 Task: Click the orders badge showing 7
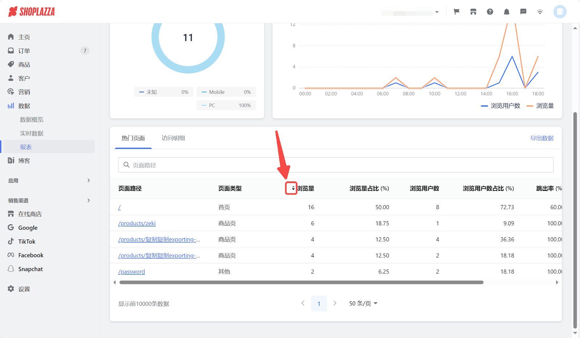[x=85, y=51]
